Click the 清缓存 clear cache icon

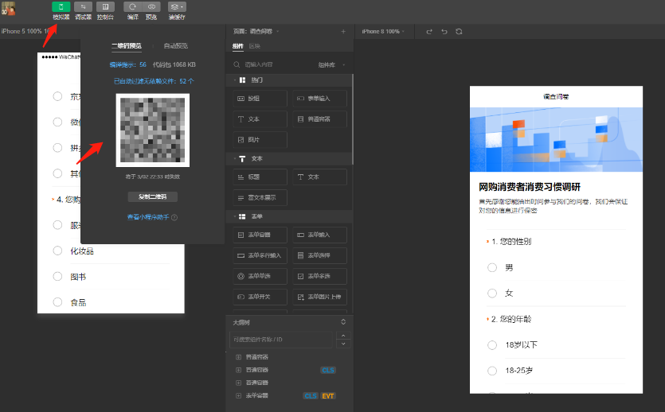177,7
